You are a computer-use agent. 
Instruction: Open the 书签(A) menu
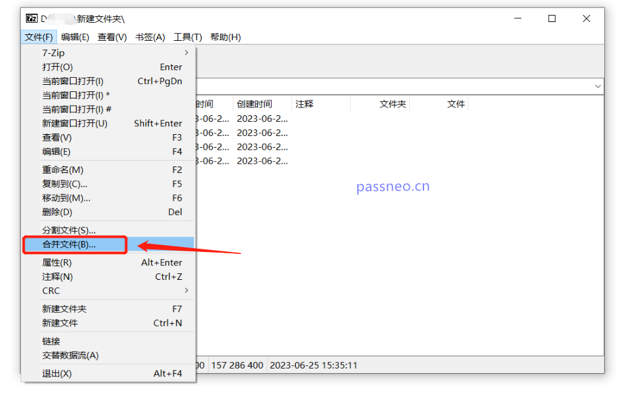(150, 37)
